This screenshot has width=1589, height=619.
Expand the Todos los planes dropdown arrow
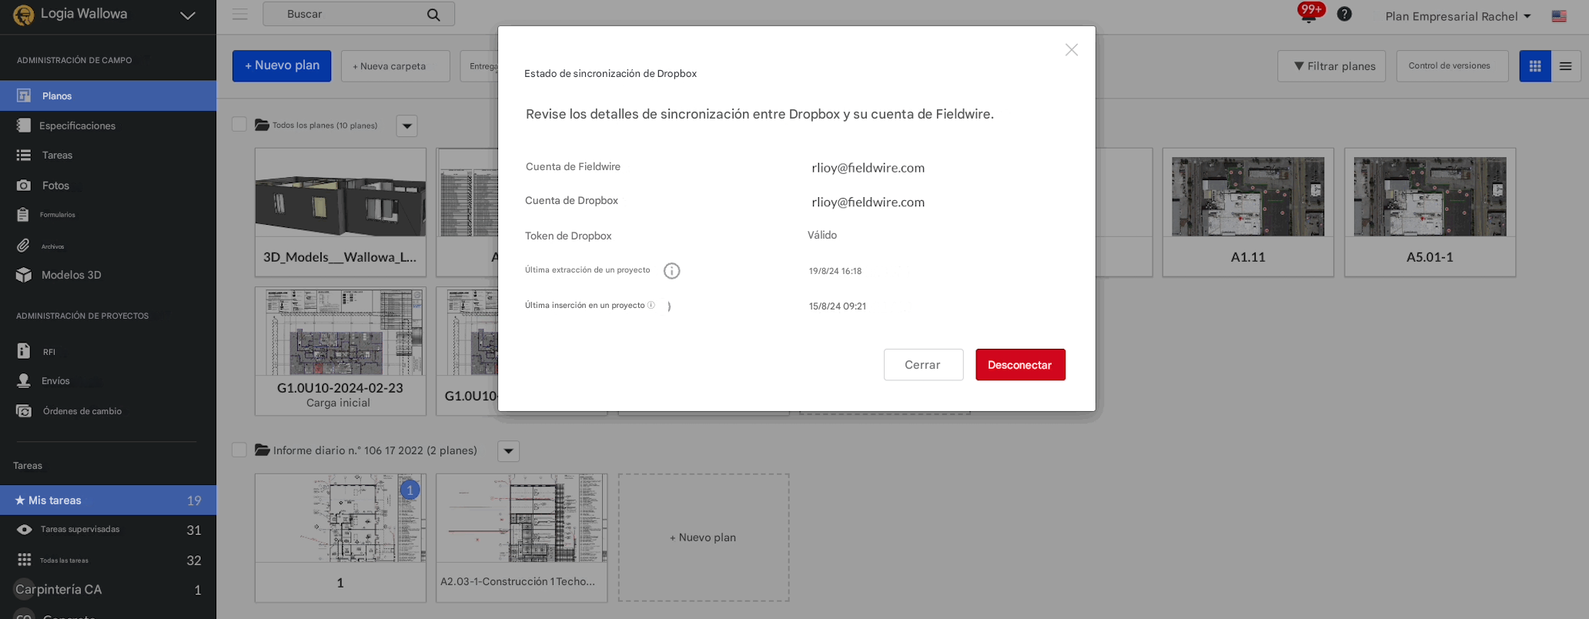click(x=406, y=125)
